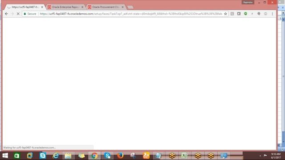
Task: Open the blue monitors taskbar icon
Action: (x=224, y=156)
